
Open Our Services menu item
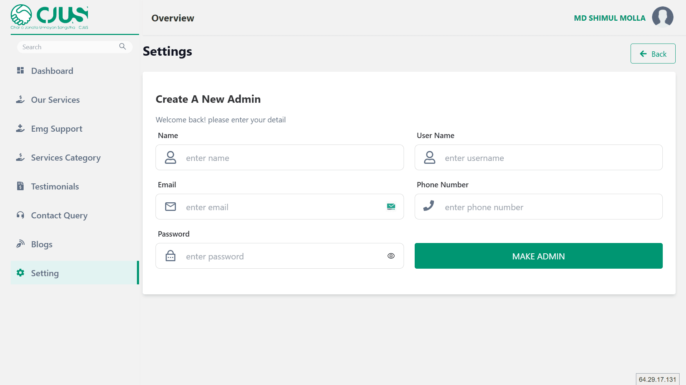(x=55, y=100)
